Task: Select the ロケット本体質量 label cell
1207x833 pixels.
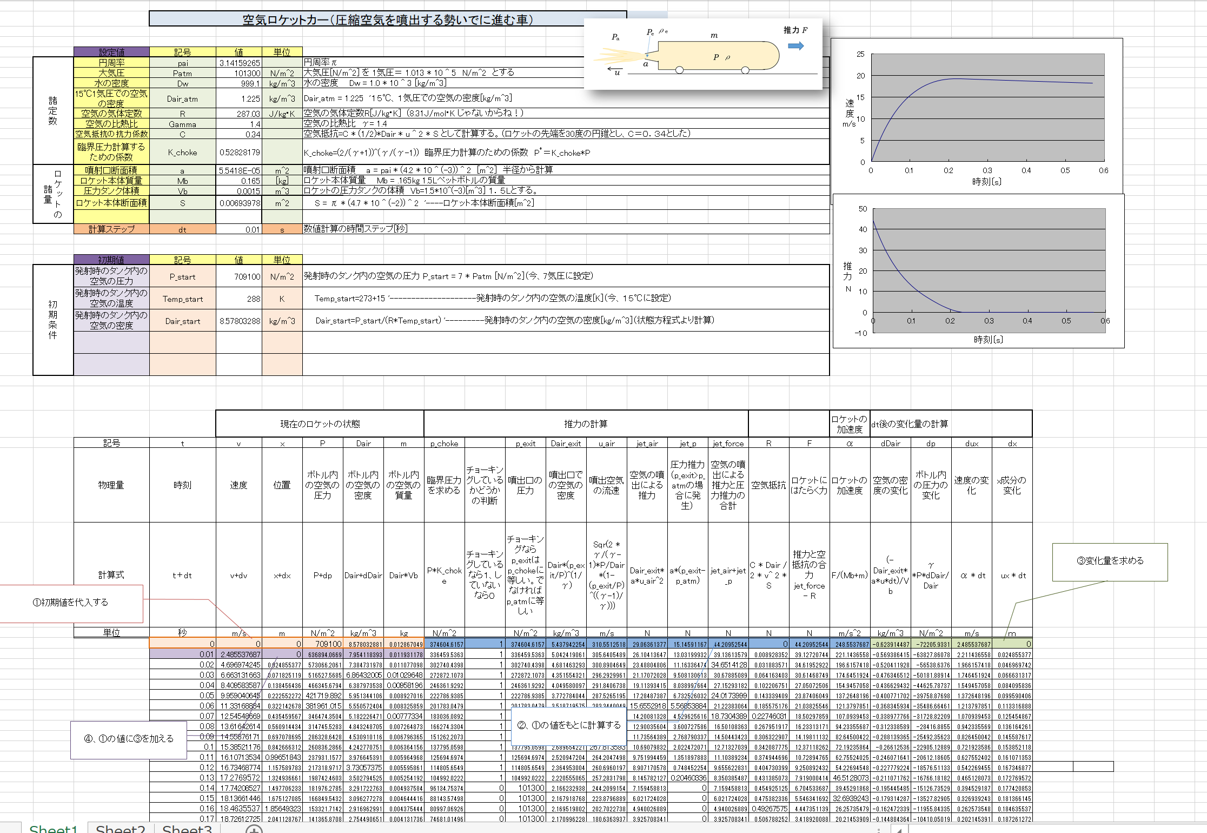Action: (x=111, y=181)
